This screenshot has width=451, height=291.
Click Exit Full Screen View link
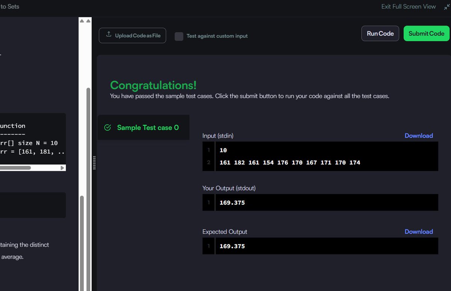409,6
